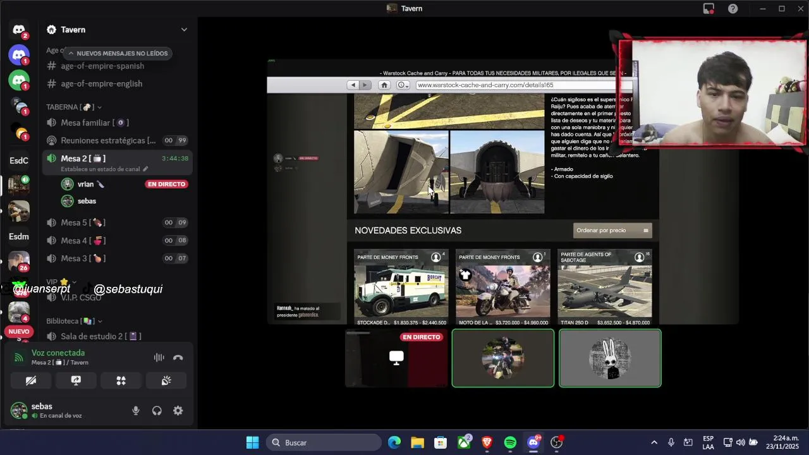Click back arrow in streamed browser
The height and width of the screenshot is (455, 809).
coord(353,85)
